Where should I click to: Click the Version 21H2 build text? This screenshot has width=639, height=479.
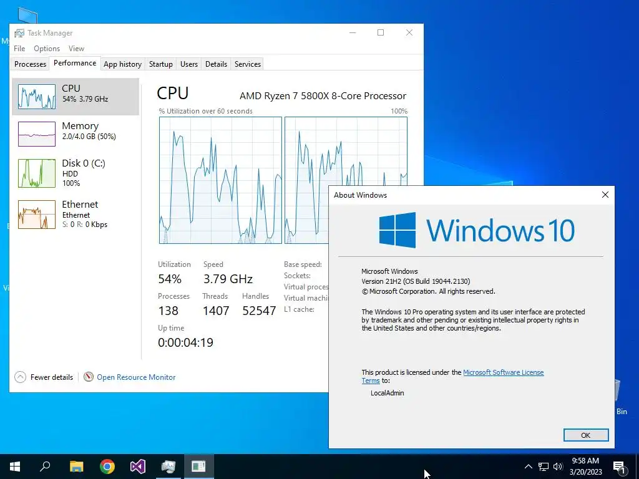click(x=416, y=281)
